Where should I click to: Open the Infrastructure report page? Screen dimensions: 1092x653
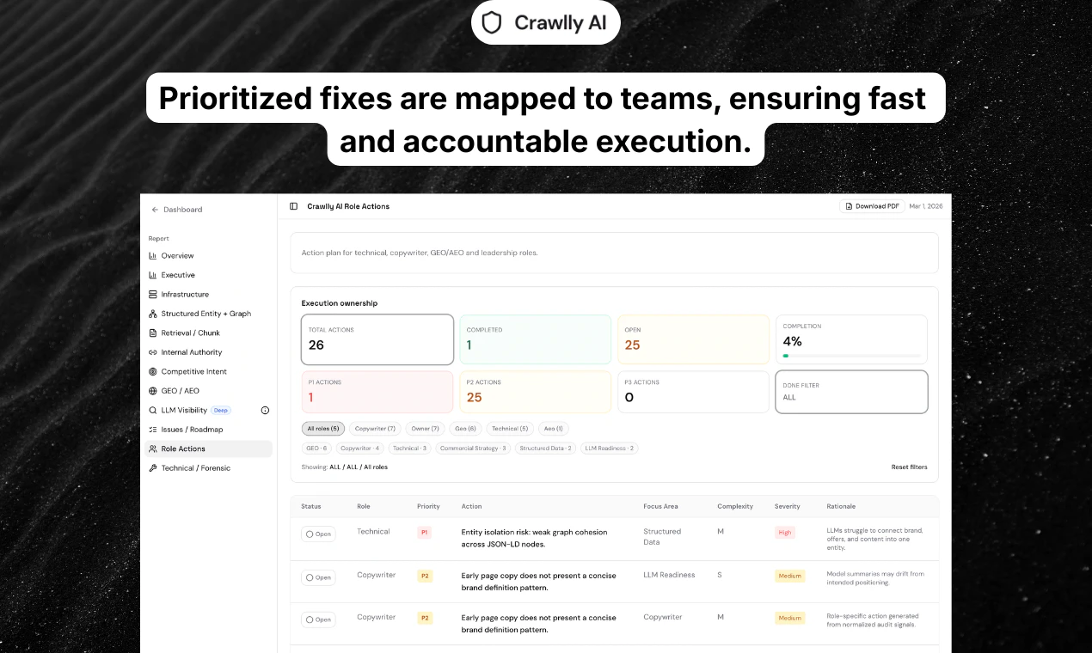(x=209, y=295)
